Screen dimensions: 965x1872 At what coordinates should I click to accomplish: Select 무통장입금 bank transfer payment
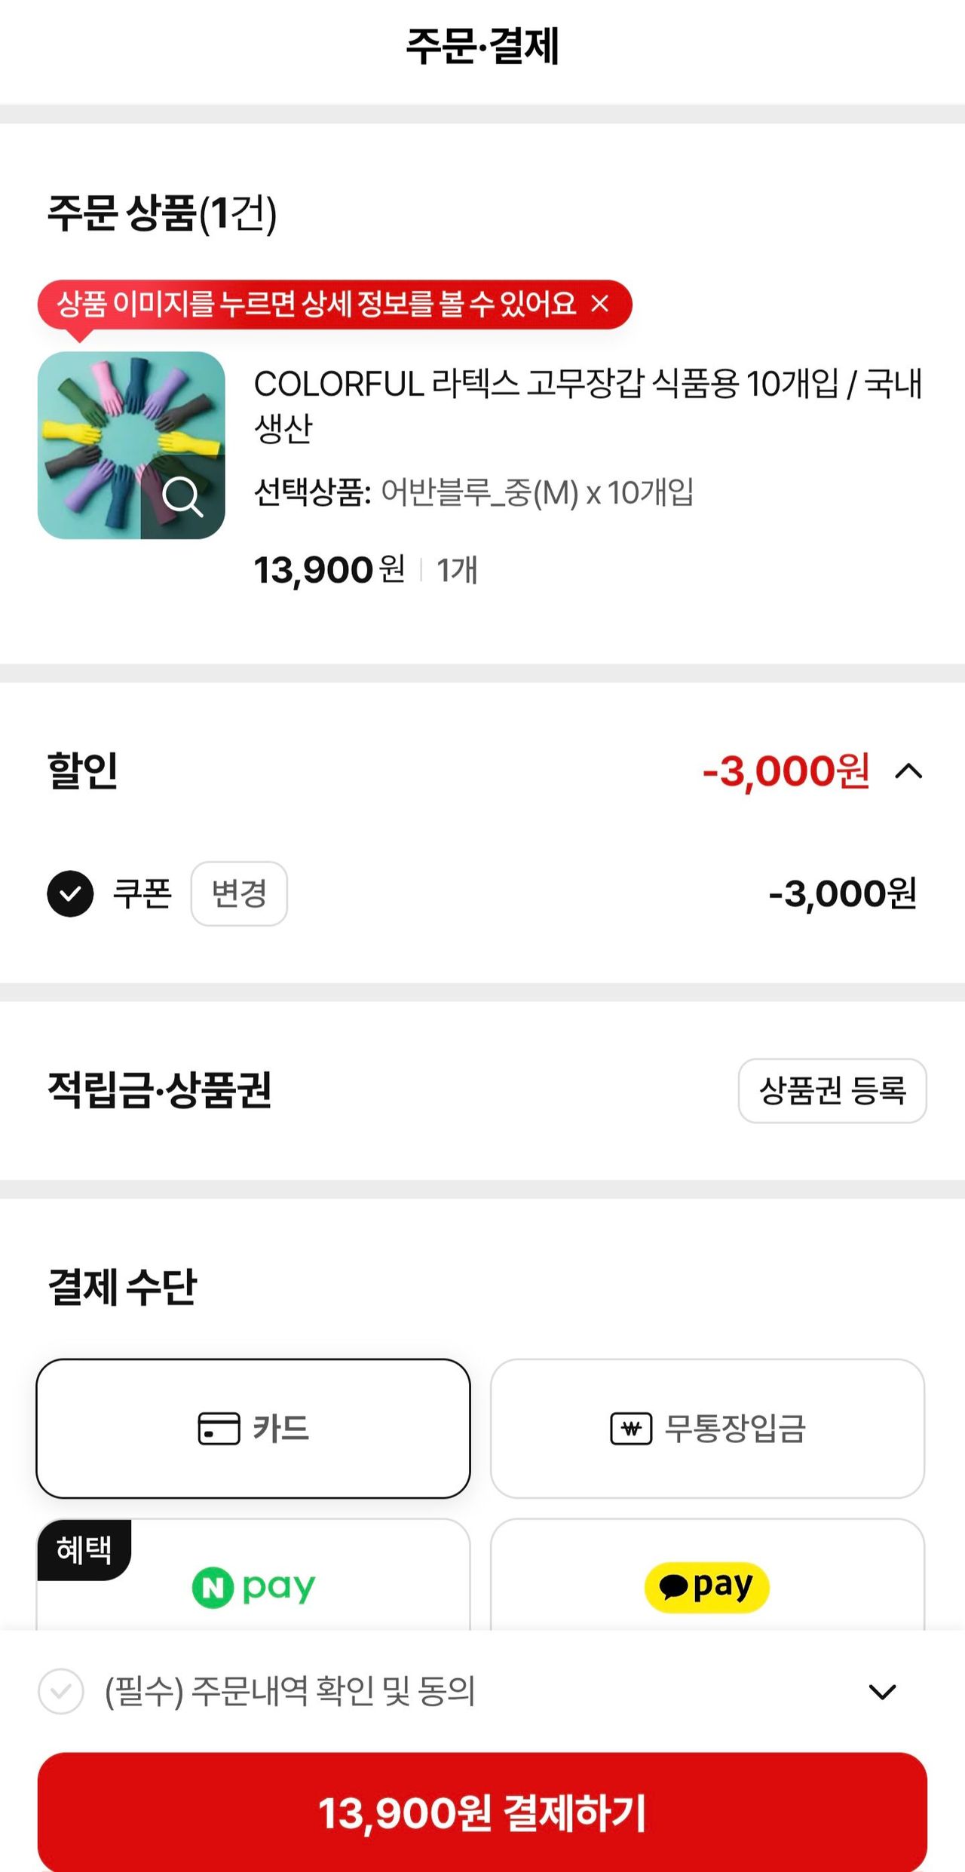click(x=707, y=1429)
